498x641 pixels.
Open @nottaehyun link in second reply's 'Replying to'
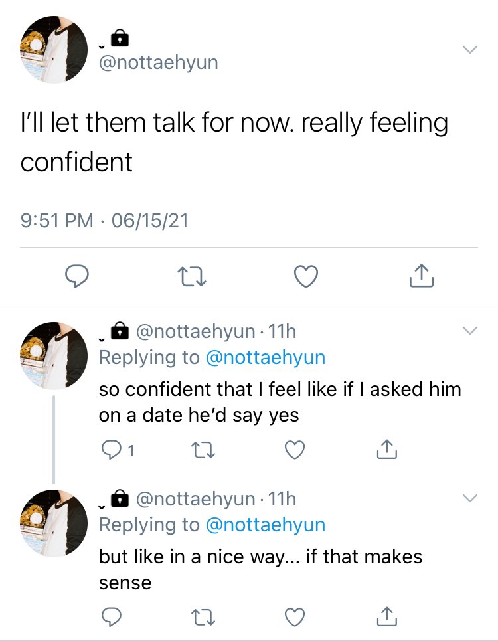pos(266,525)
